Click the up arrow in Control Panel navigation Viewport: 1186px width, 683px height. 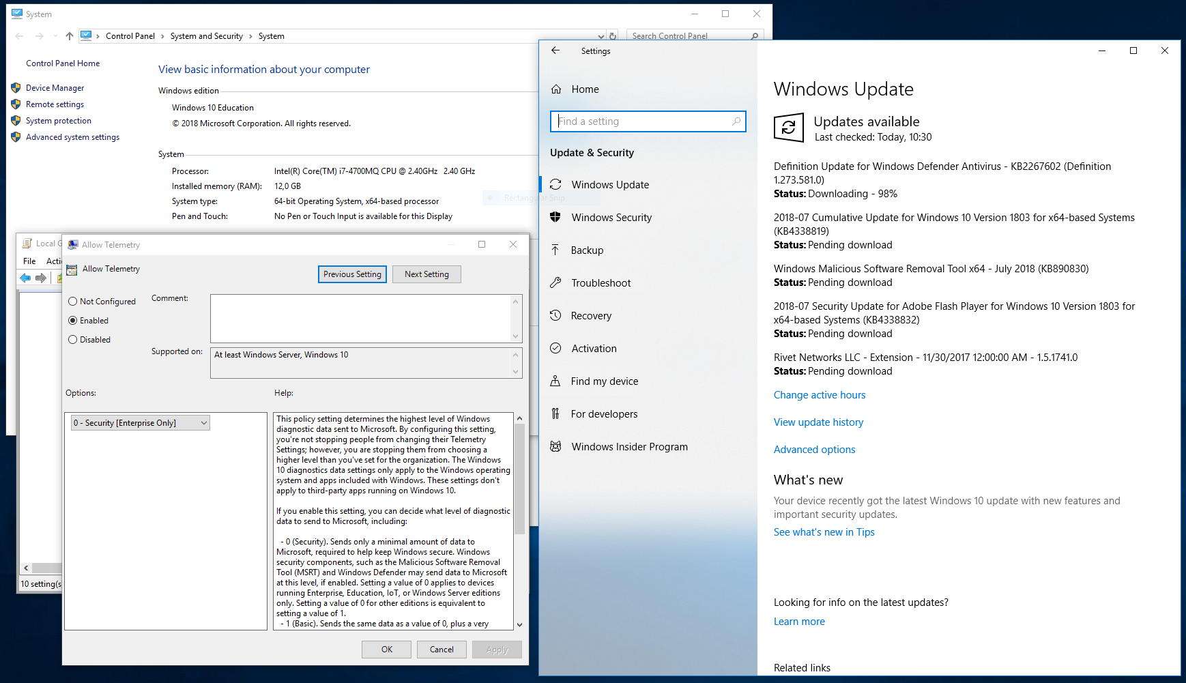(69, 36)
